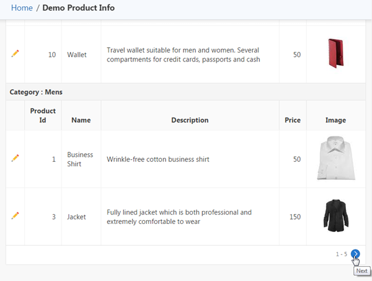Click the Image column header
This screenshot has width=372, height=281.
click(x=335, y=120)
